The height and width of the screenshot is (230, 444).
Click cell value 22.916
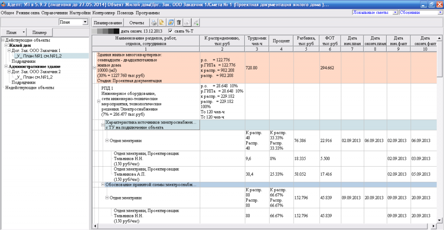point(326,140)
